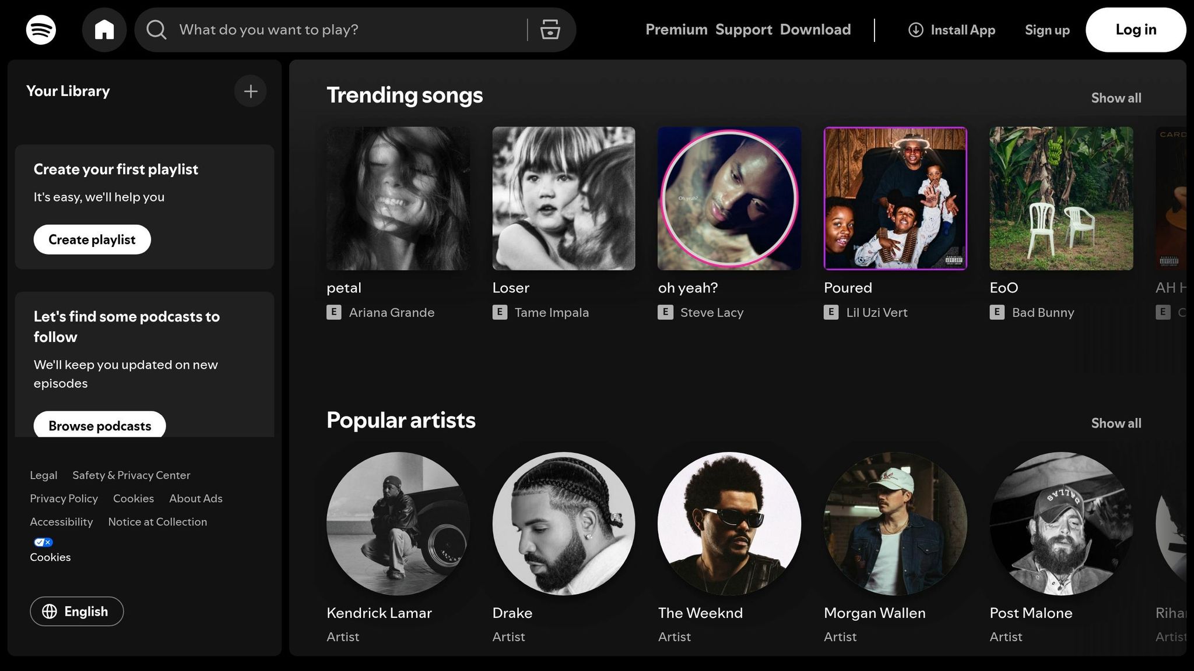Click the 'petal' song title

[344, 288]
